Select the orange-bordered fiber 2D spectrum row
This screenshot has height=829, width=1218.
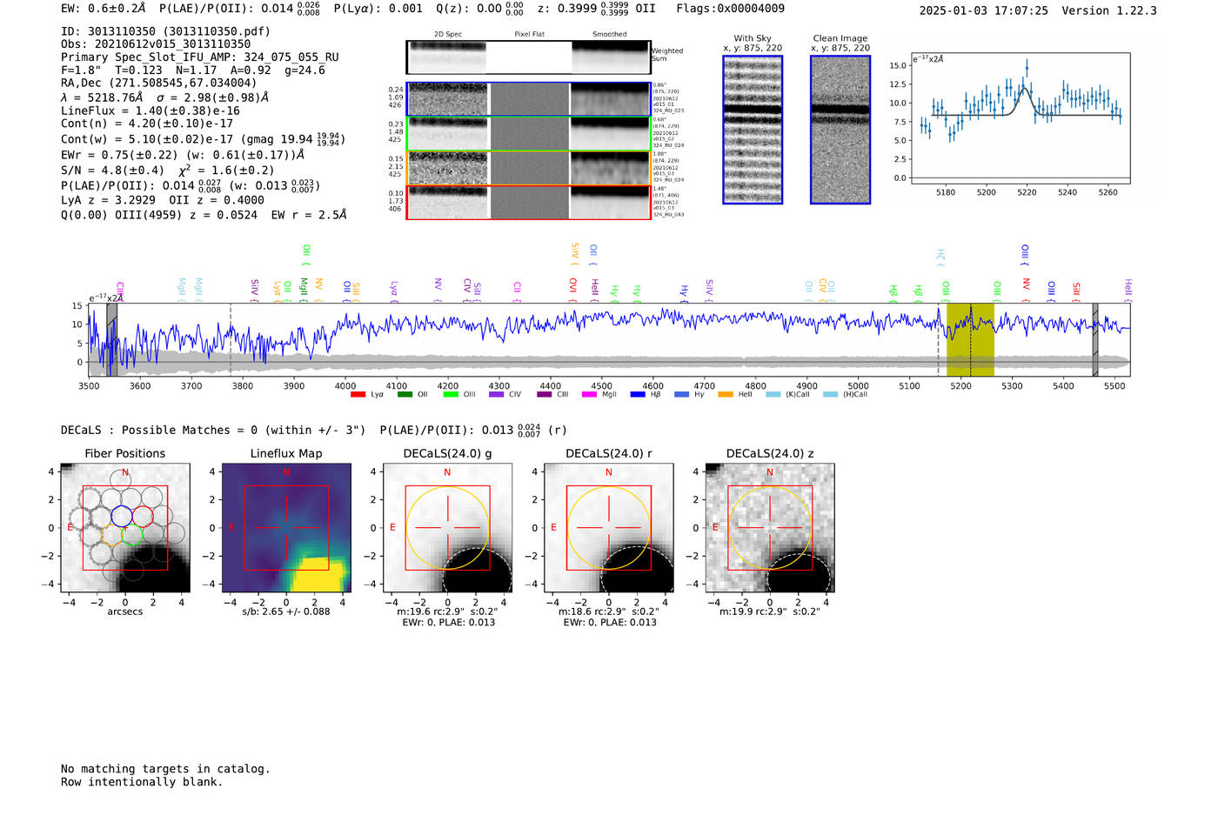coord(528,168)
